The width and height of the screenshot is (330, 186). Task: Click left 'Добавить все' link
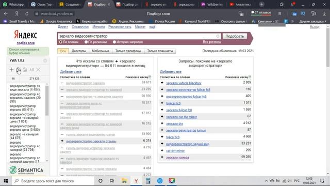(x=71, y=72)
